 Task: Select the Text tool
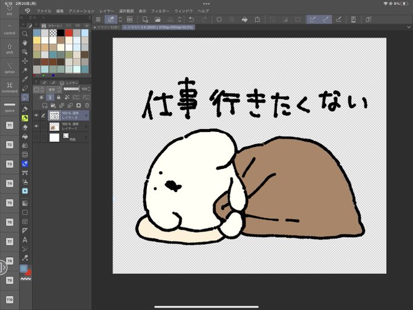coord(25,240)
